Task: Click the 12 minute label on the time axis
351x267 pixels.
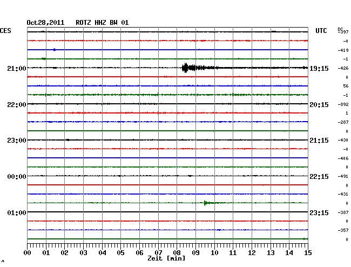Action: tap(252, 253)
